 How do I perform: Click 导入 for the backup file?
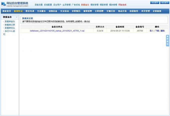point(151,31)
